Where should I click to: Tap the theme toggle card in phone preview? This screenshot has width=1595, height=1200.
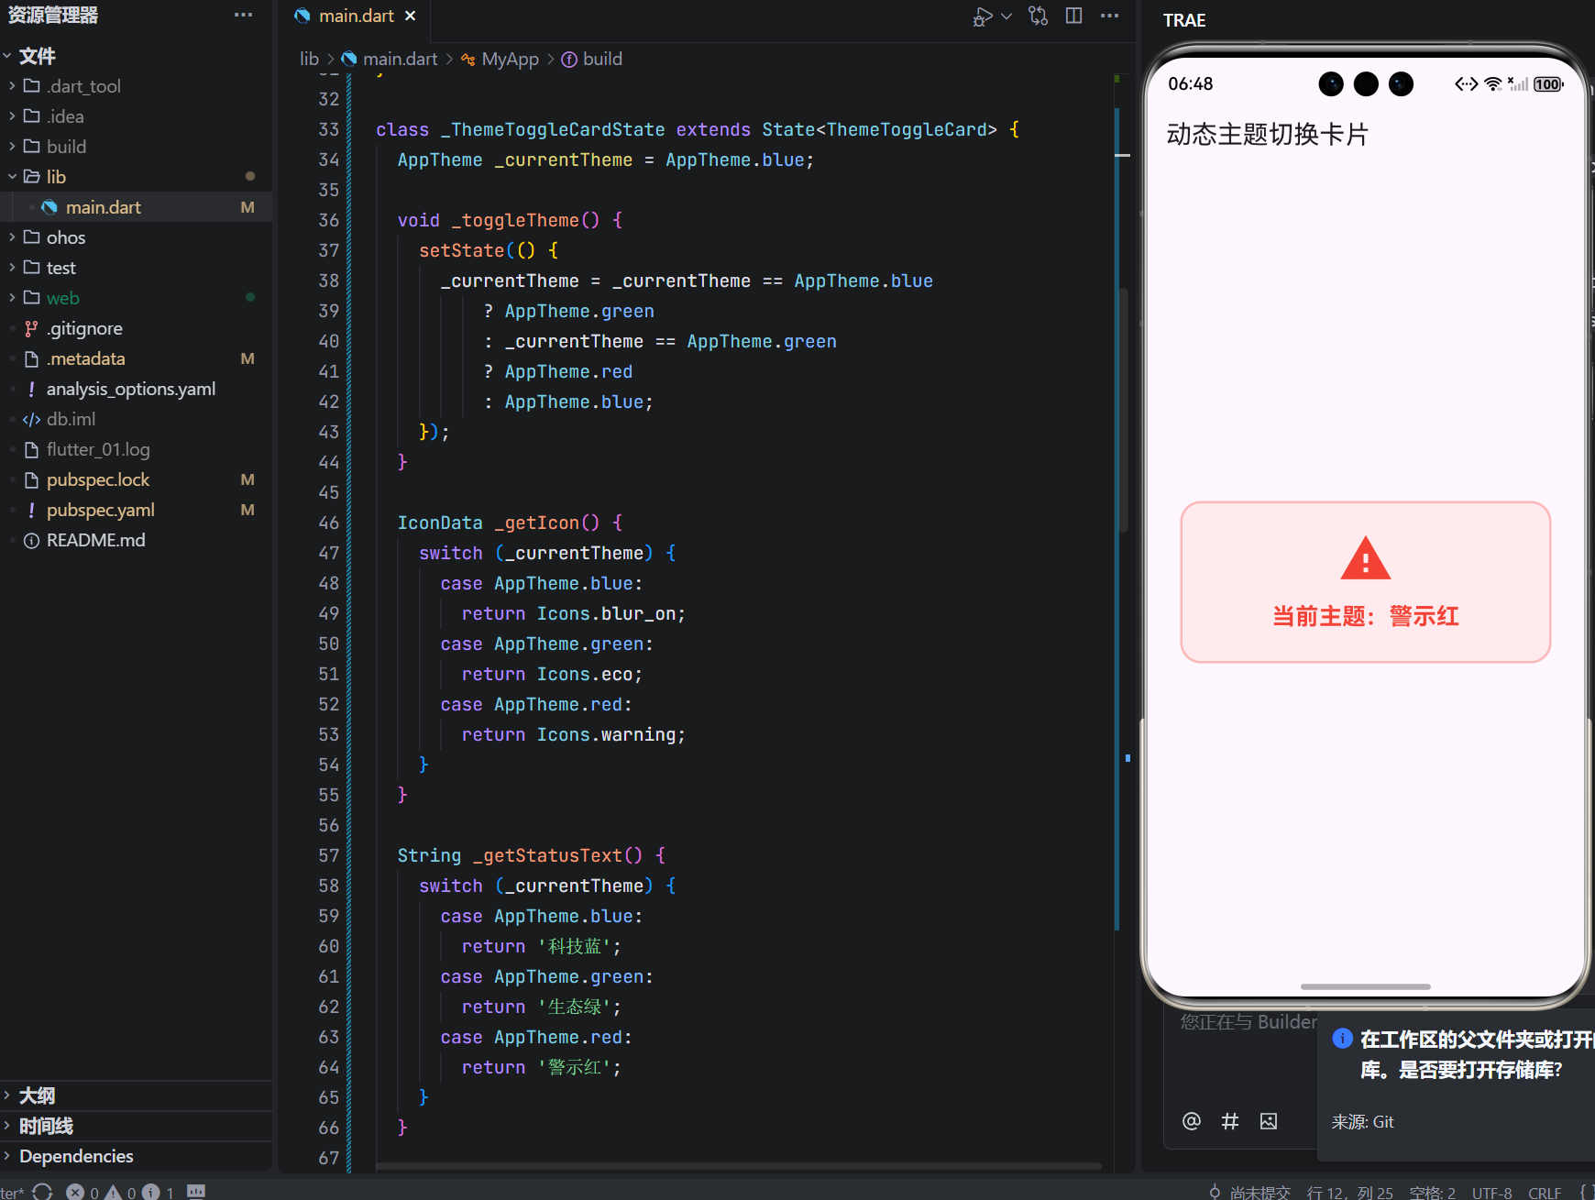pos(1365,582)
